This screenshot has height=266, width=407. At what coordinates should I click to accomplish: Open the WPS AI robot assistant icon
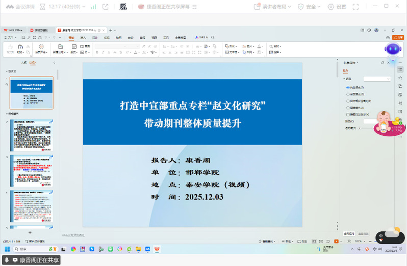(x=392, y=49)
